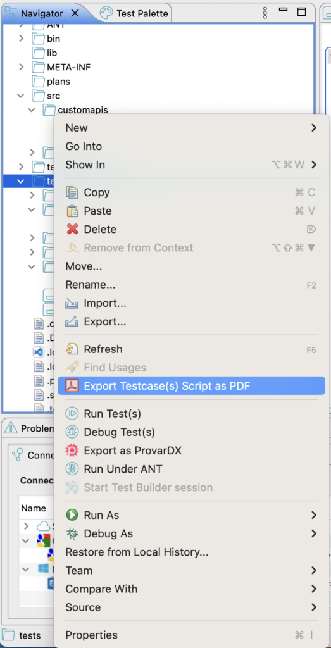331x648 pixels.
Task: Open the Navigator view menu dots
Action: [x=265, y=13]
